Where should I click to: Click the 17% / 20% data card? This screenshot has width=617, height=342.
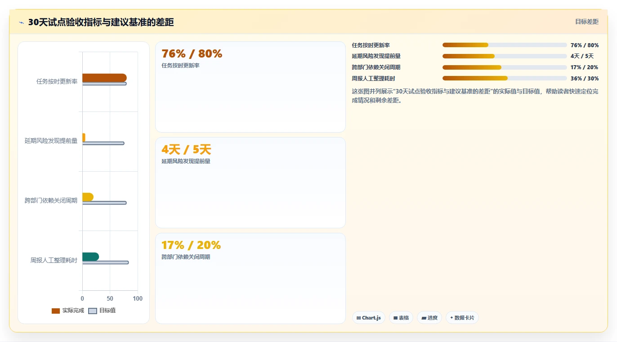point(250,278)
